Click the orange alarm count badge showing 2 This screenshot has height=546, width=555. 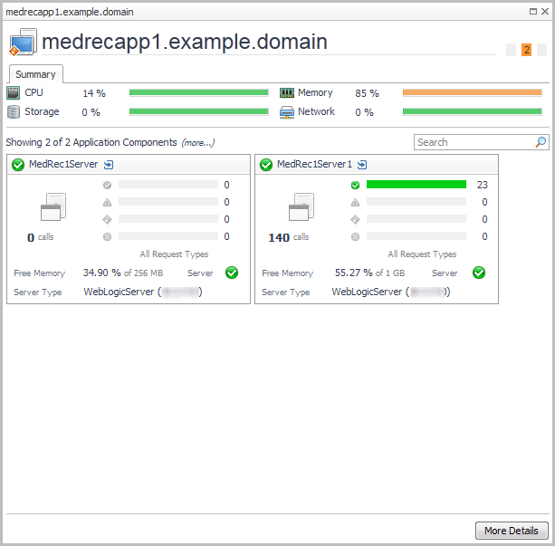[526, 50]
